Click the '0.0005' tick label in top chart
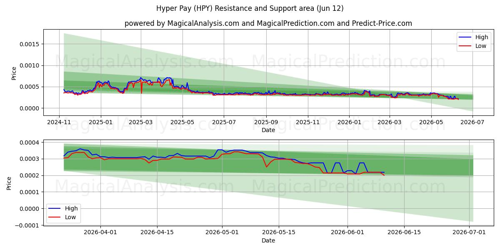Screen dimensions: 500x250 pos(30,87)
